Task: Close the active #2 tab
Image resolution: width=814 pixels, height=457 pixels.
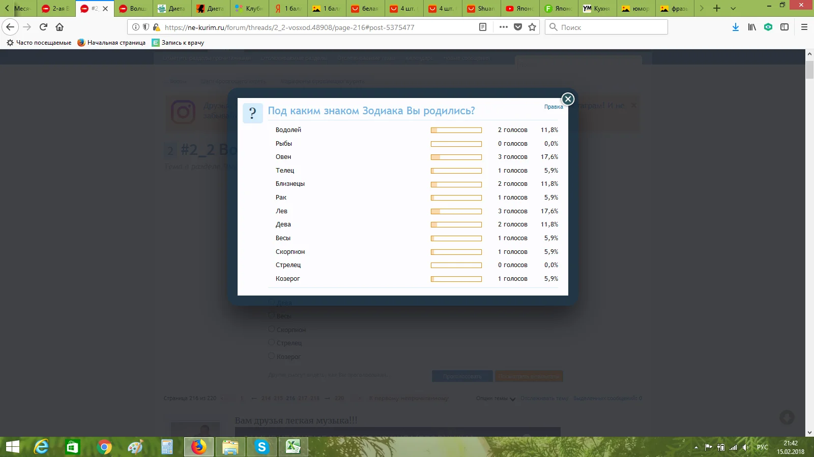Action: pos(105,9)
